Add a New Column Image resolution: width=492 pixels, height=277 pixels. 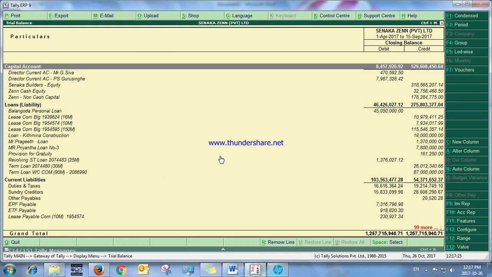(467, 142)
